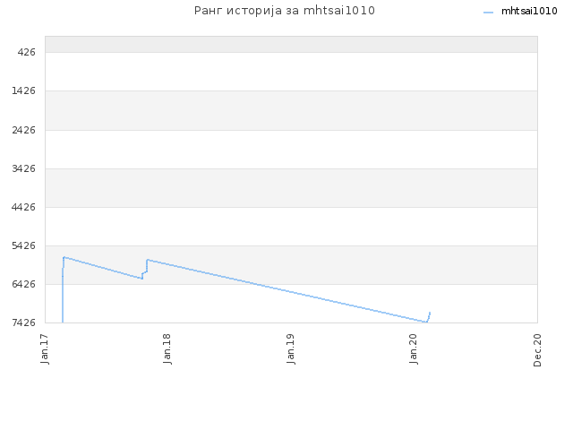Image resolution: width=573 pixels, height=430 pixels.
Task: Click the Jan.18 x-axis label
Action: [x=167, y=348]
